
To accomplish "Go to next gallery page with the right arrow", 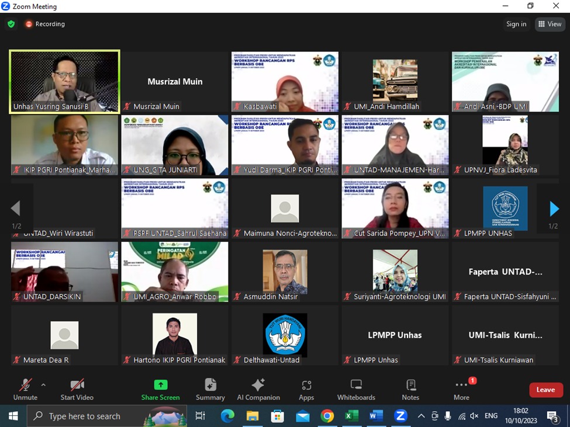I will tap(554, 209).
